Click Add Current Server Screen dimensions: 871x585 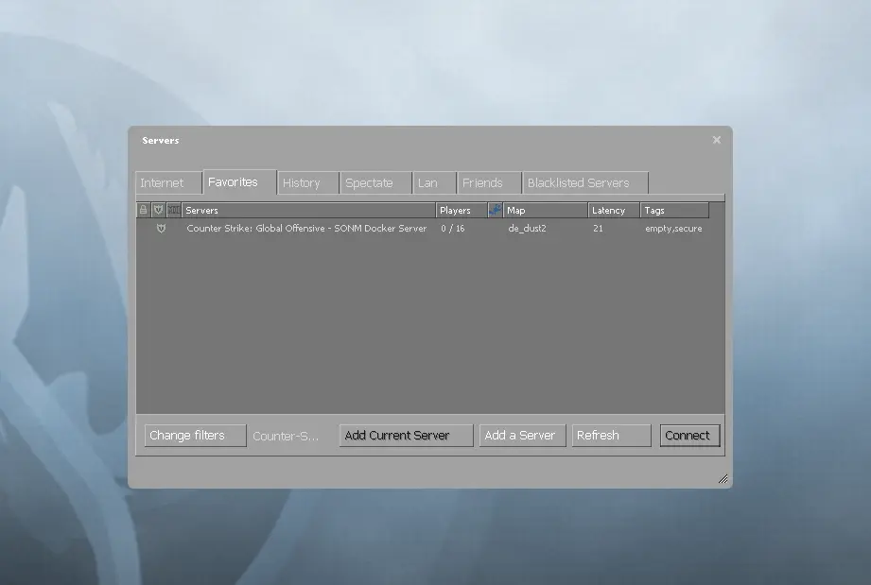tap(405, 435)
